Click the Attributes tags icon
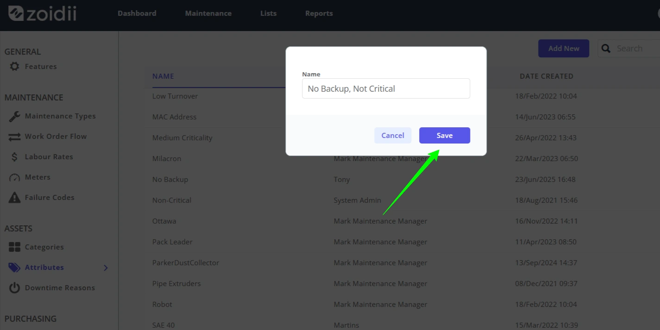This screenshot has height=330, width=660. pyautogui.click(x=15, y=268)
